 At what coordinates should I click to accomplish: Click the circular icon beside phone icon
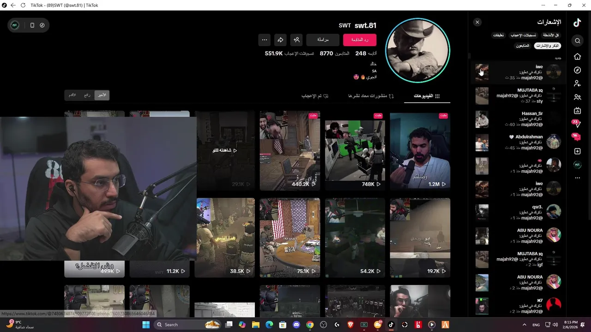pos(42,25)
